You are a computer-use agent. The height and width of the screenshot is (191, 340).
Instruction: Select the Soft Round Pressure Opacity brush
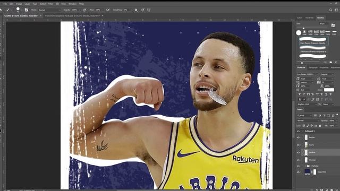point(312,49)
